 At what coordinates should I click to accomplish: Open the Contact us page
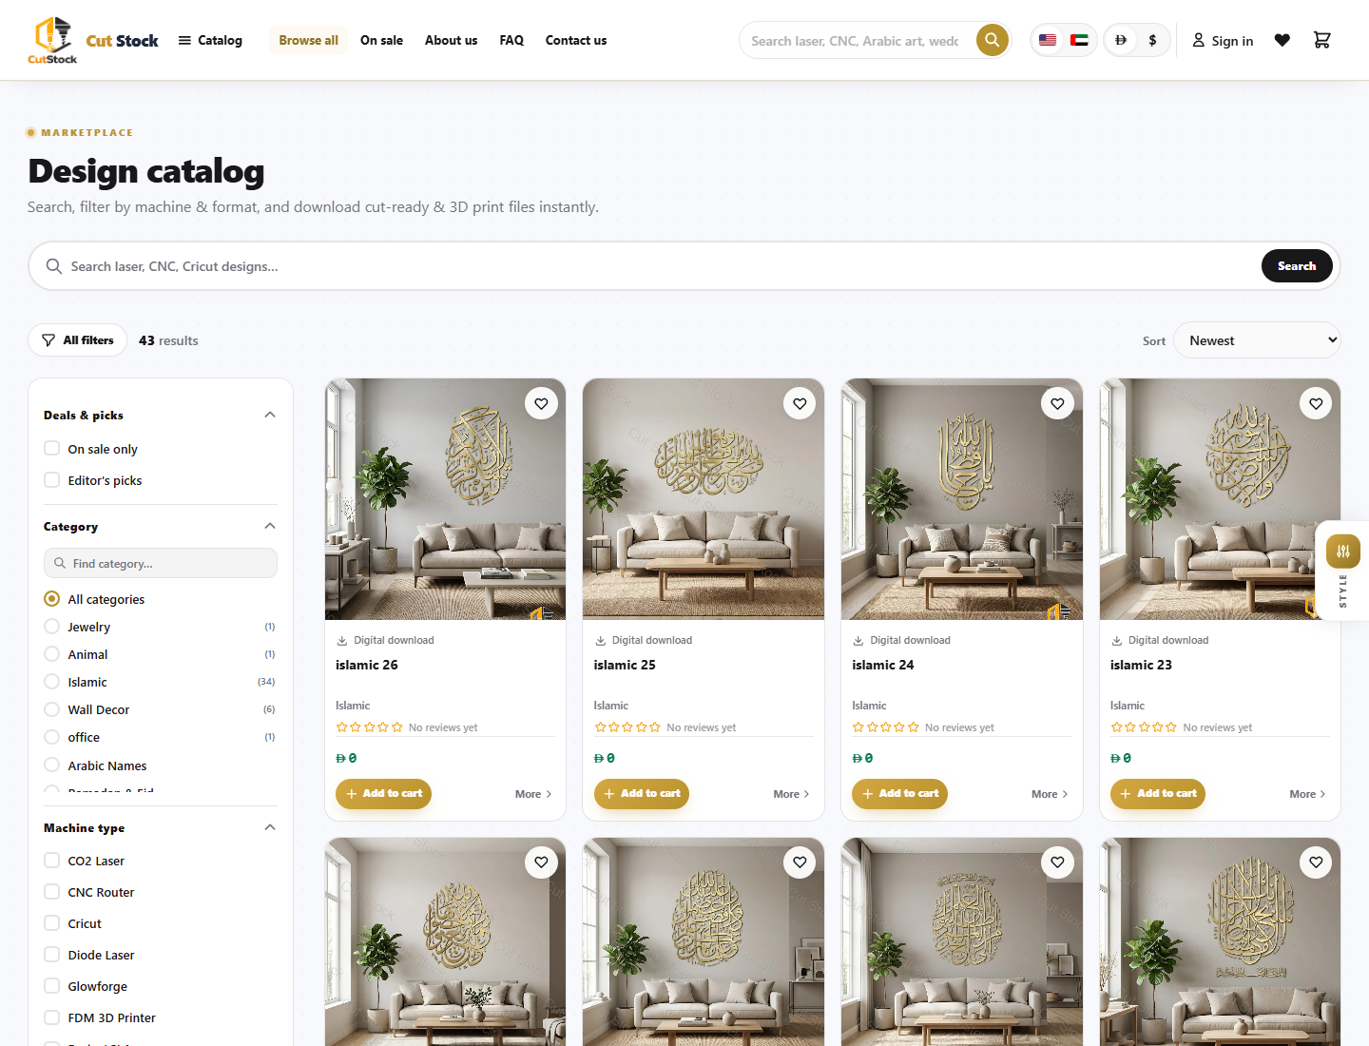click(x=576, y=40)
